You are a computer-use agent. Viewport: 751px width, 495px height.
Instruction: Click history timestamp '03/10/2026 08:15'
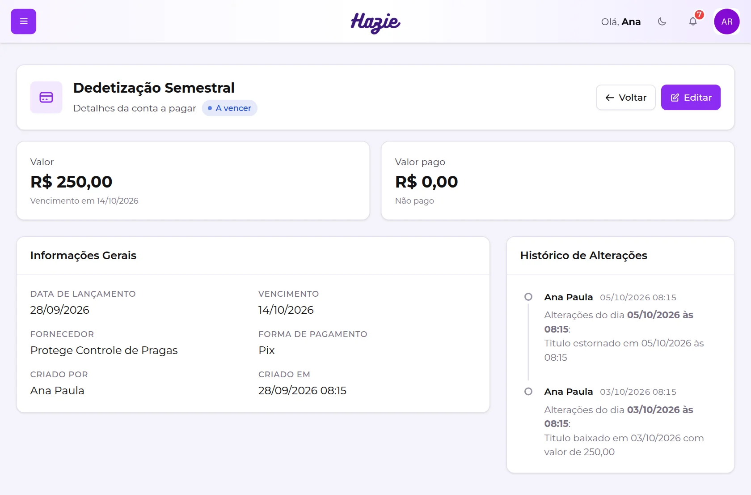tap(638, 392)
